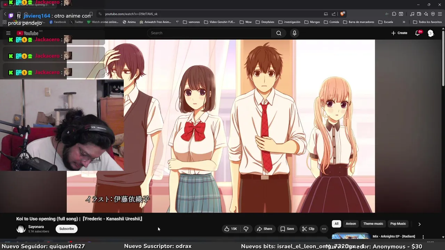Click the video player area
The height and width of the screenshot is (250, 445).
(x=221, y=126)
